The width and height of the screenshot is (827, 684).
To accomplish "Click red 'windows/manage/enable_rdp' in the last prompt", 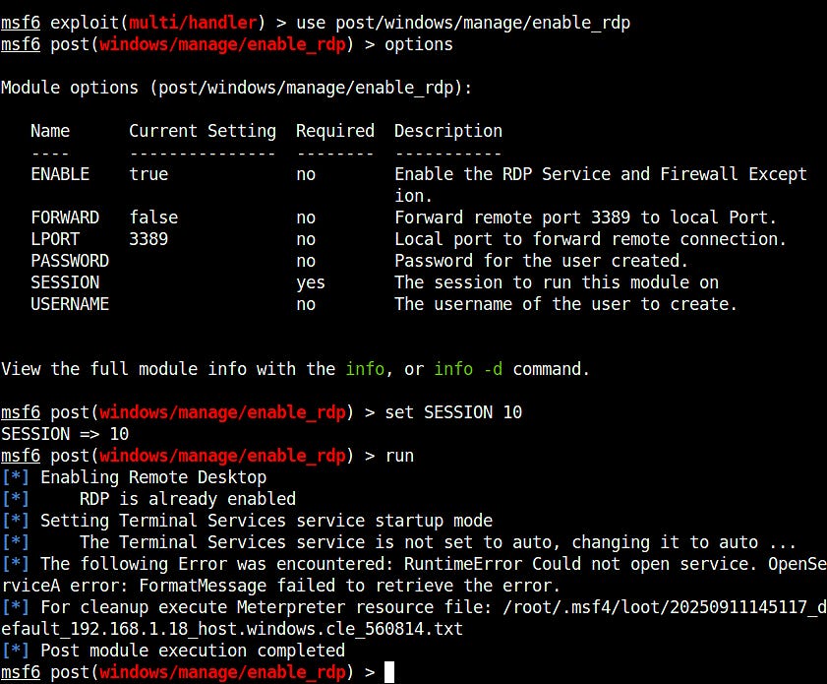I will [222, 672].
